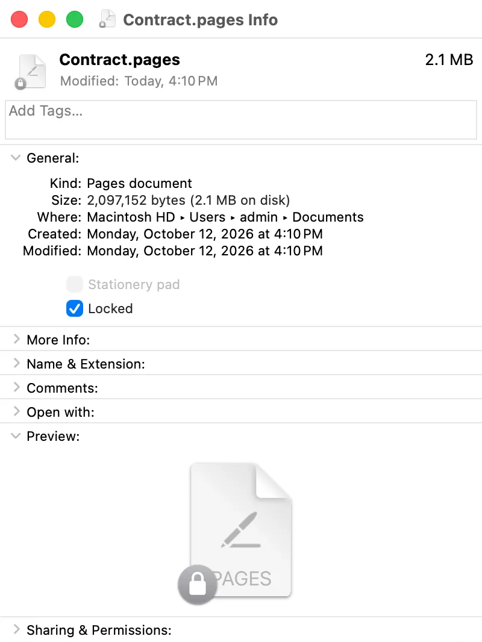
Task: Select the Contract.pages file icon in header
Action: tap(31, 72)
